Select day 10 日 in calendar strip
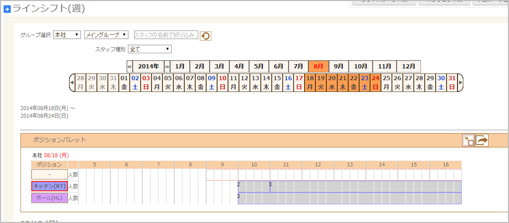Screen dimensions: 509x223 pyautogui.click(x=222, y=83)
